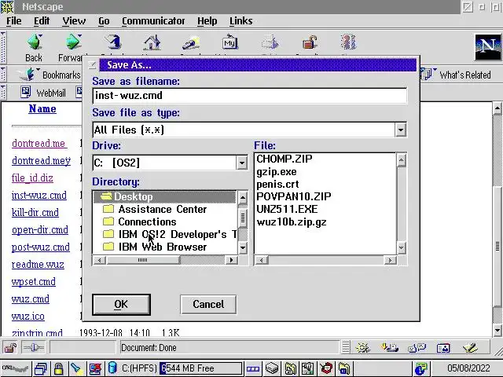Click the online connection plug icon
Image resolution: width=503 pixels, height=377 pixels.
pos(33,347)
